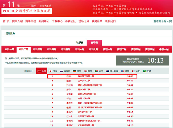Click the score 95.06
This screenshot has width=173, height=128.
click(x=130, y=94)
